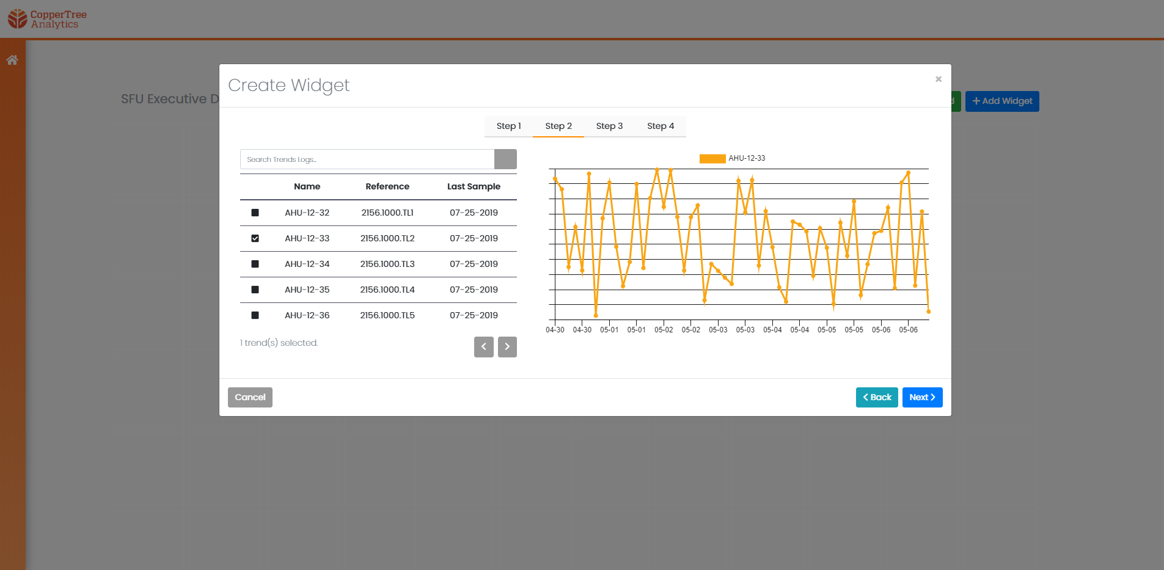Click reference 2156.1000.TL3
Viewport: 1164px width, 570px height.
point(387,264)
